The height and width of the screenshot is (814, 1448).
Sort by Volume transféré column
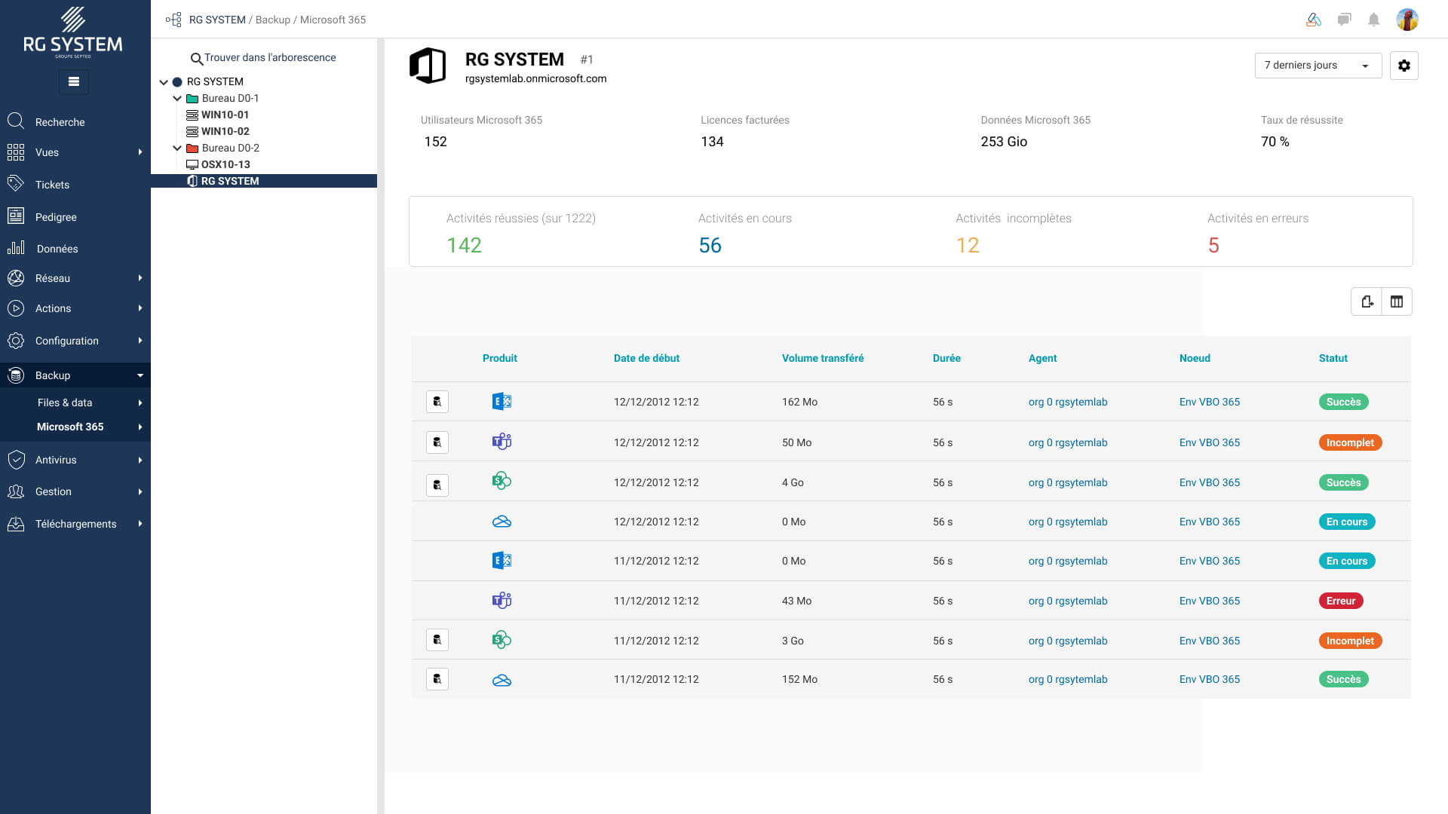click(823, 358)
